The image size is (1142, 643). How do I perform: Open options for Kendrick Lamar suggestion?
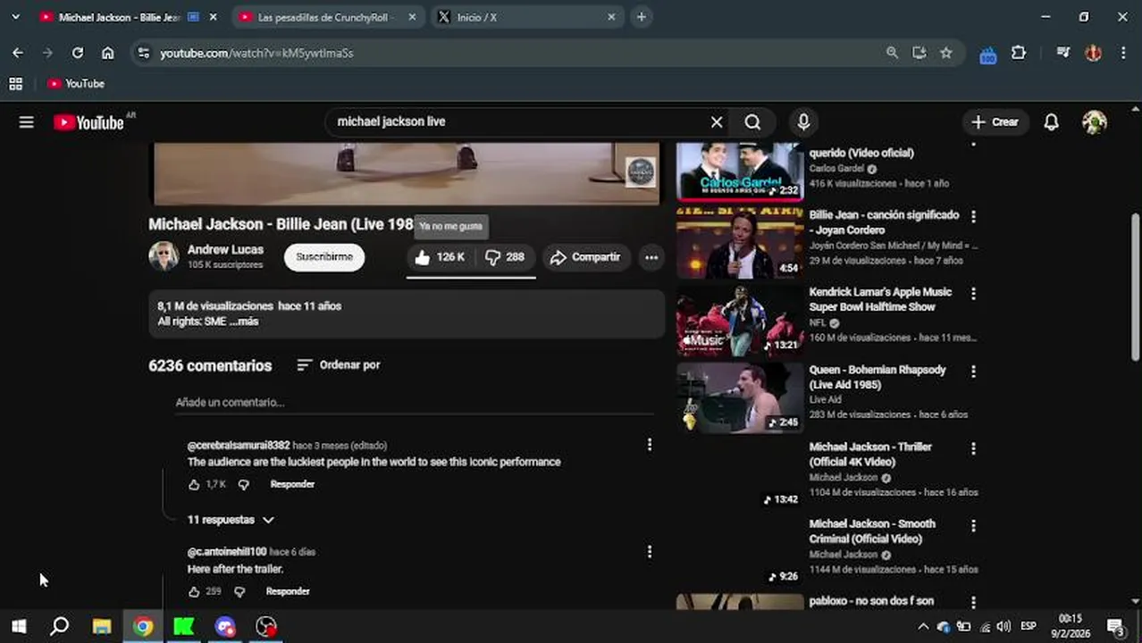coord(973,293)
